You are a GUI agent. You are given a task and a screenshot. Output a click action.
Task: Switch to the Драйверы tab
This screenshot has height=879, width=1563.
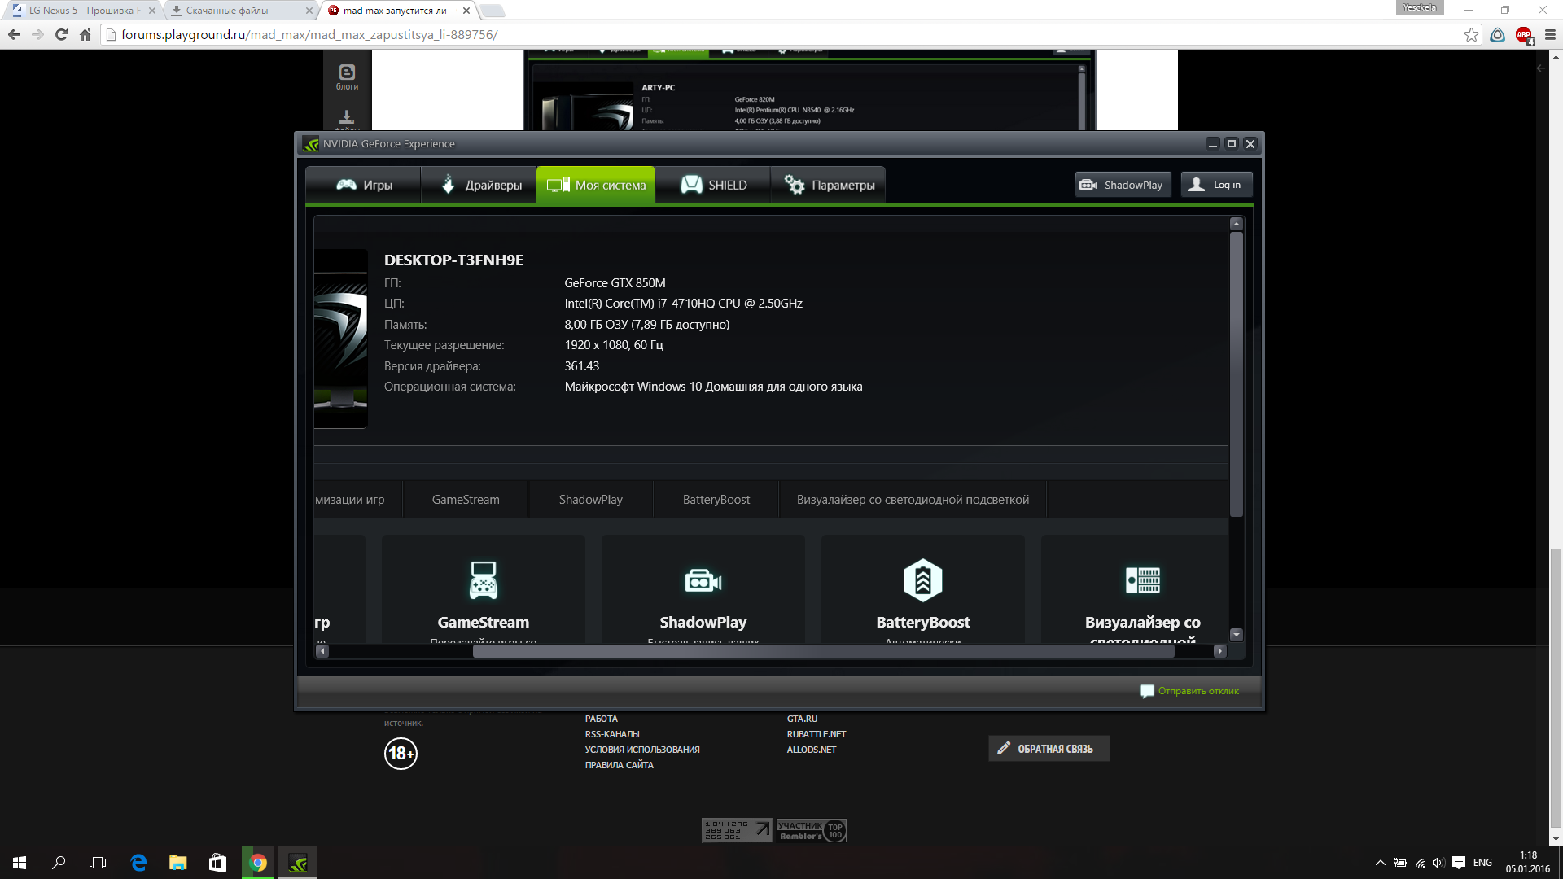pos(480,185)
